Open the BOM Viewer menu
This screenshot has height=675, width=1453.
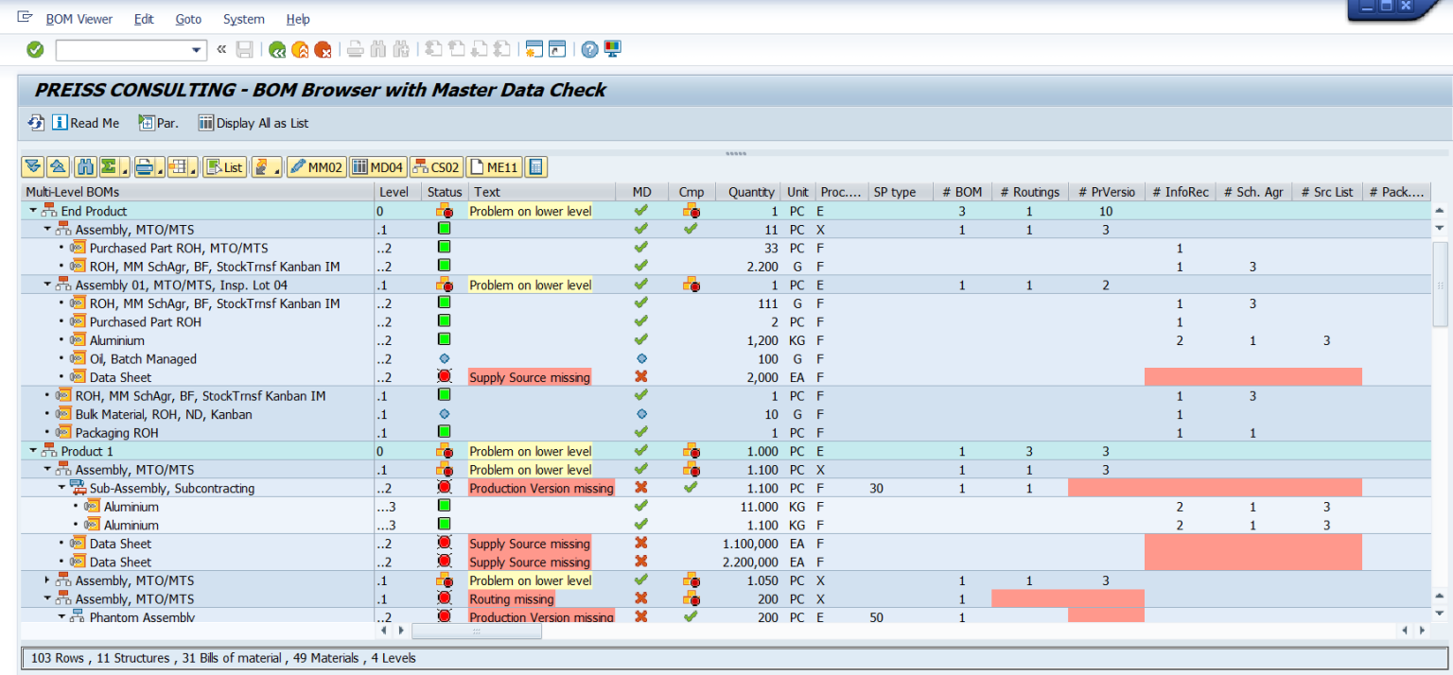(x=79, y=19)
